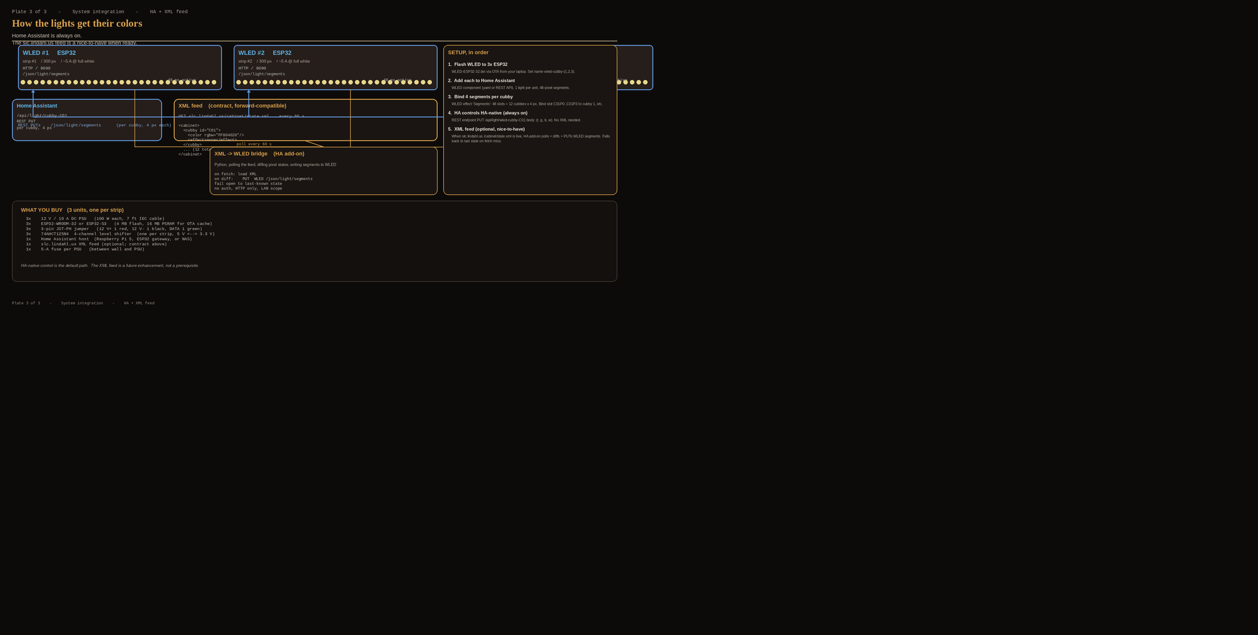
Task: Select the "Home Assistant host" parts row
Action: (x=109, y=239)
